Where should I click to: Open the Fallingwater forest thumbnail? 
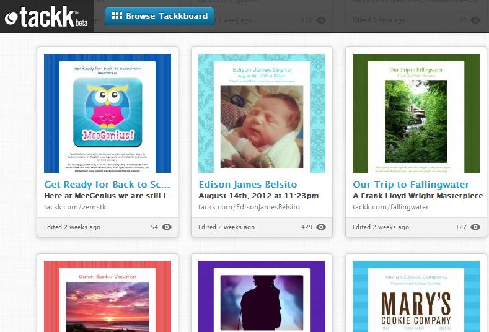pos(416,113)
